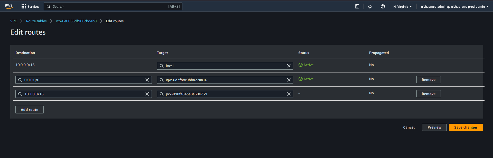Screen dimensions: 493x158
Task: Clear the 0.0.0.0/0 destination field
Action: click(147, 80)
